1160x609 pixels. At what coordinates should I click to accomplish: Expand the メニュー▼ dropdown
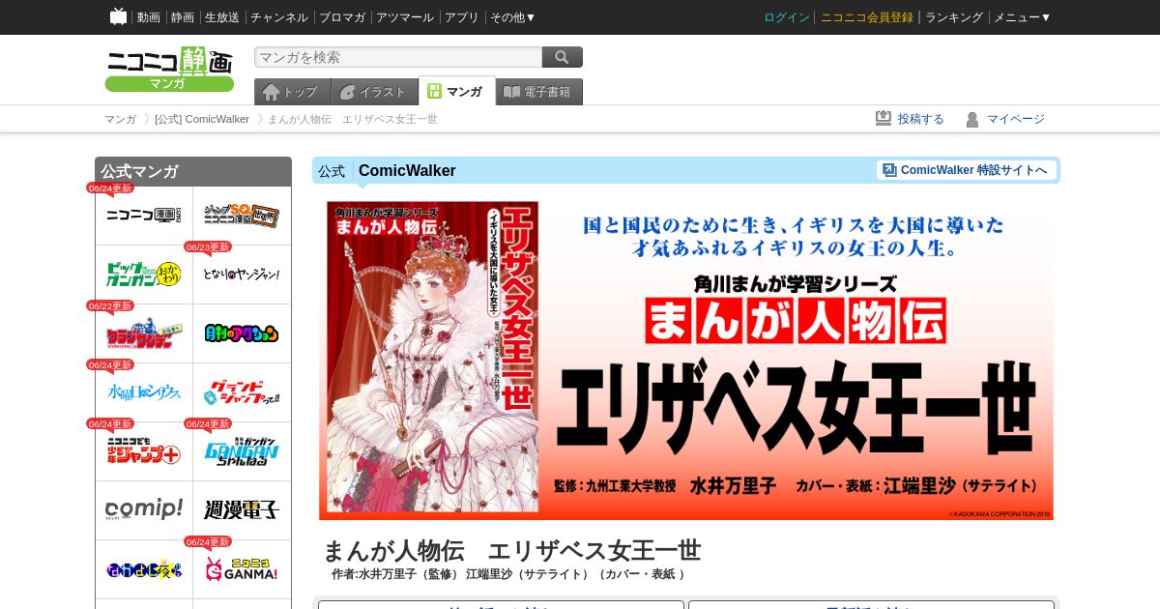[x=1023, y=17]
